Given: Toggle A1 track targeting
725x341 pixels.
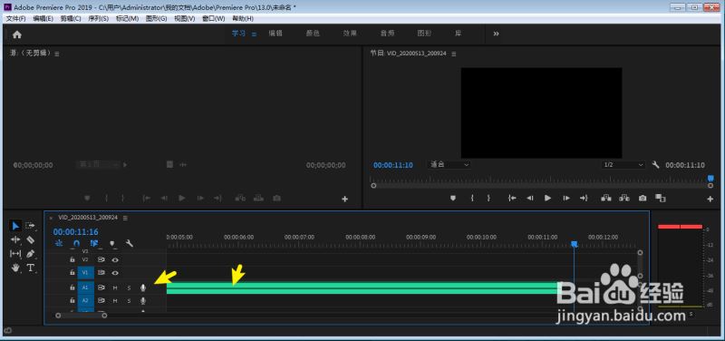Looking at the screenshot, I should [85, 287].
